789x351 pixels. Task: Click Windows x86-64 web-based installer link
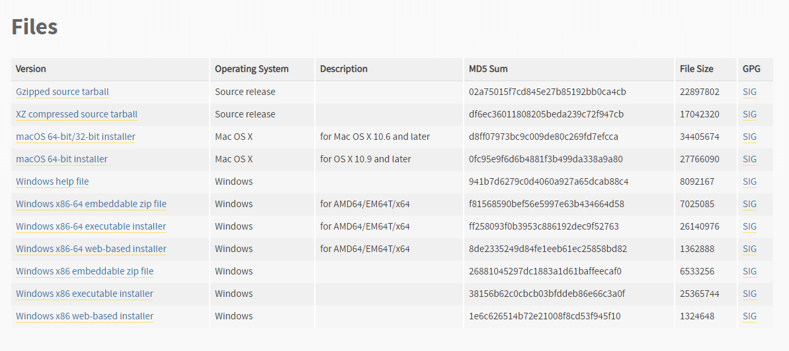coord(91,249)
